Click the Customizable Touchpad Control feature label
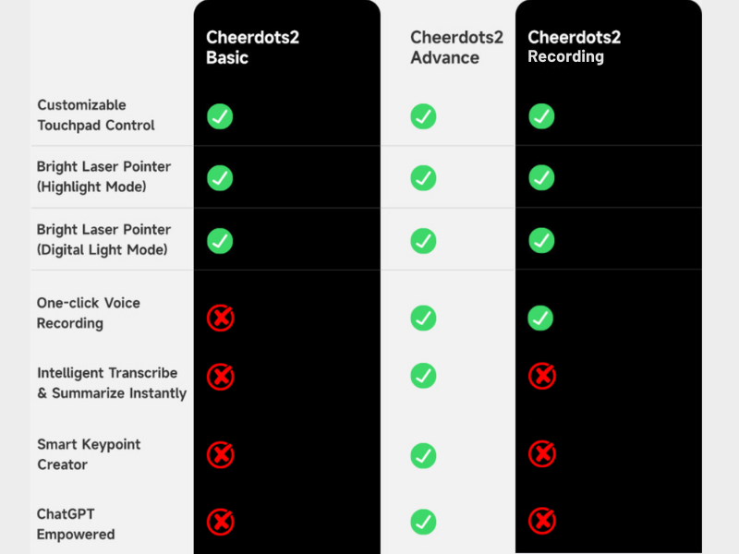The height and width of the screenshot is (554, 739). click(95, 115)
